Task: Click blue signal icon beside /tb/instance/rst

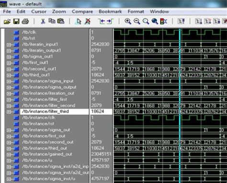Action: [16, 124]
